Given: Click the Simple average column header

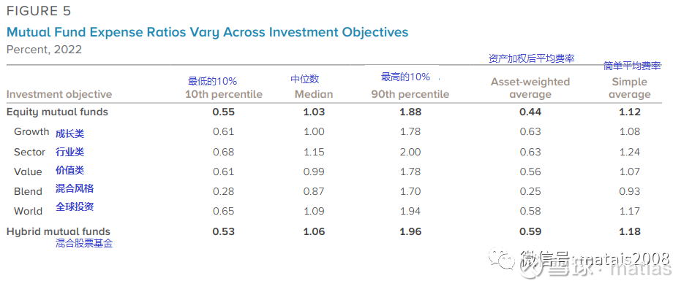Looking at the screenshot, I should (x=630, y=88).
